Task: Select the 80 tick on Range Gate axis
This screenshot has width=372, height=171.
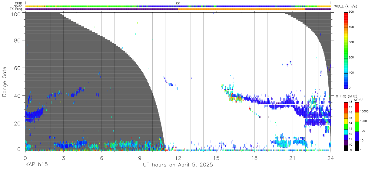Action: point(17,40)
